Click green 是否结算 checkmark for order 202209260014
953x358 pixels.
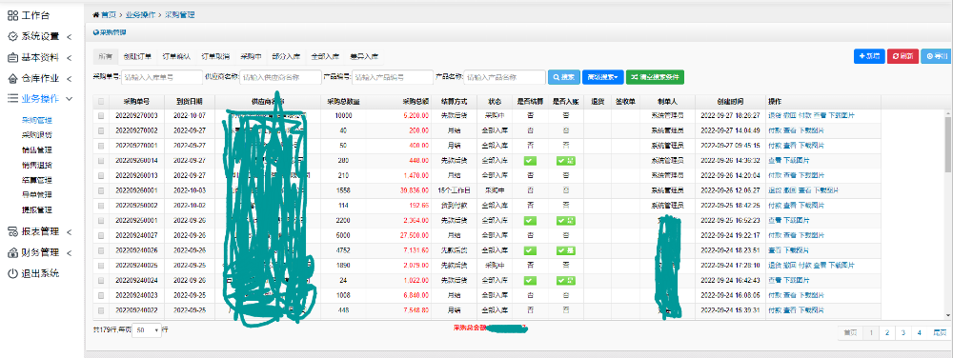pyautogui.click(x=530, y=160)
